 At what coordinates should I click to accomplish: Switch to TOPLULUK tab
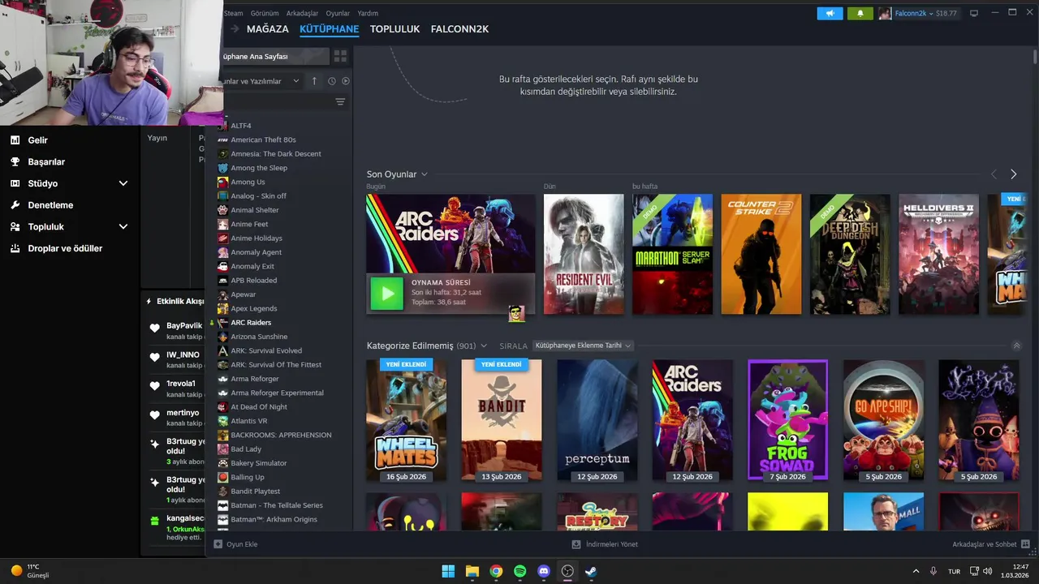[394, 29]
